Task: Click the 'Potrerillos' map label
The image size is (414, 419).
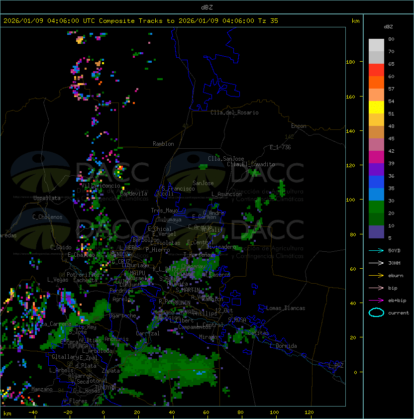Action: click(83, 275)
